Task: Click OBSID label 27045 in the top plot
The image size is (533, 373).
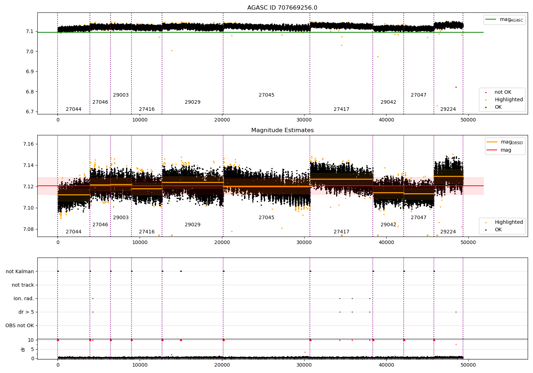Action: 266,95
